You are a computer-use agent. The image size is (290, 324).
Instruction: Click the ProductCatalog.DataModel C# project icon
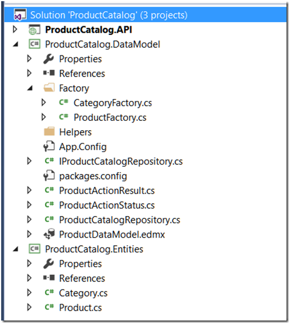coord(34,44)
